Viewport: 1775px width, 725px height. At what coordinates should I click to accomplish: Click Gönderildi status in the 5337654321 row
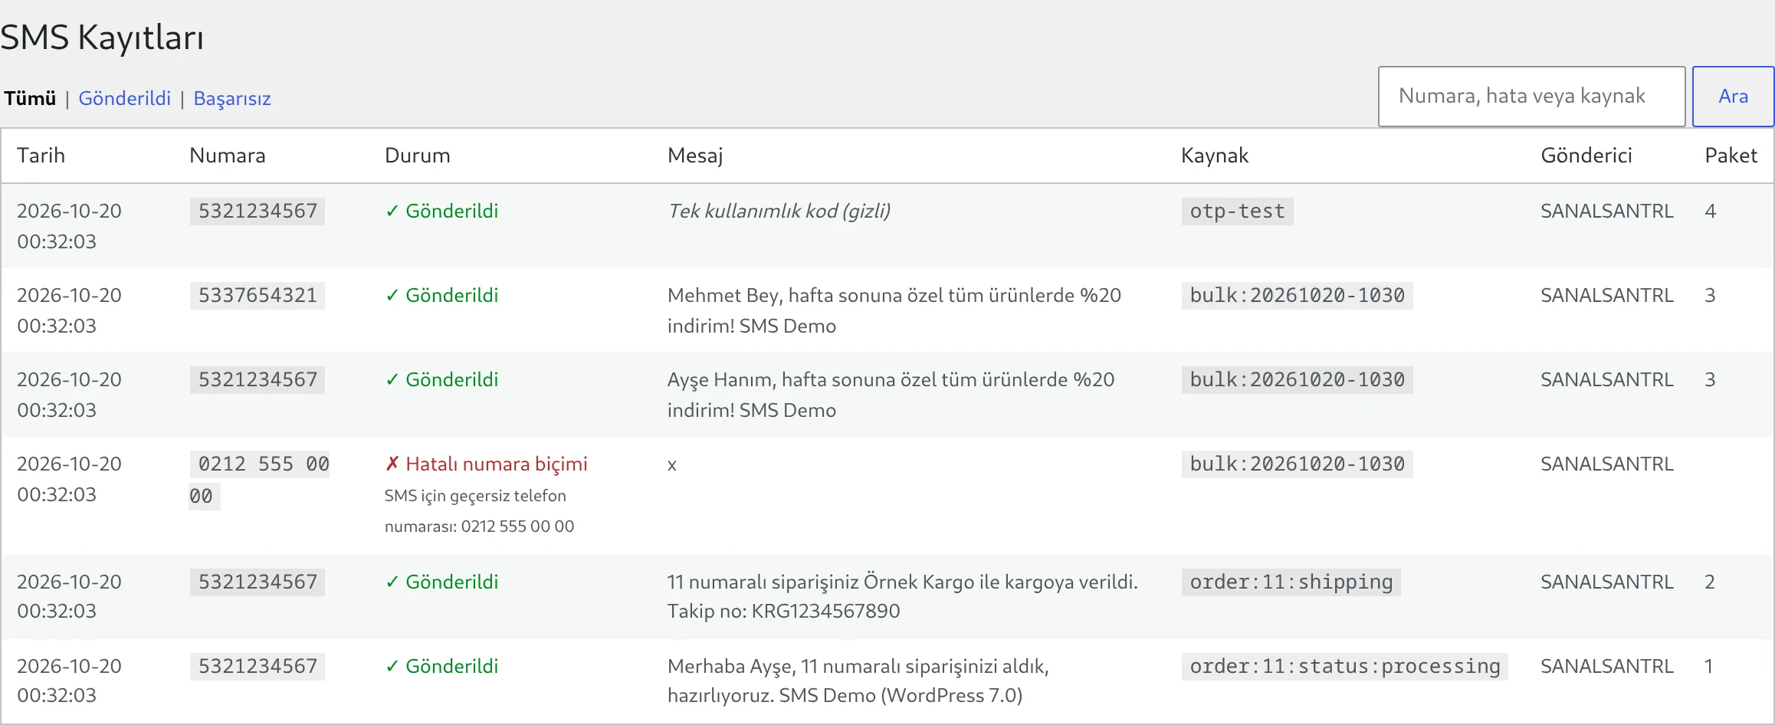tap(441, 296)
